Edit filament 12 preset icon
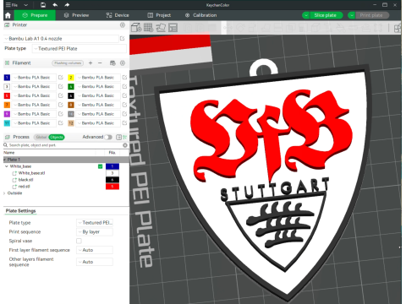This screenshot has width=406, height=304. (x=124, y=123)
